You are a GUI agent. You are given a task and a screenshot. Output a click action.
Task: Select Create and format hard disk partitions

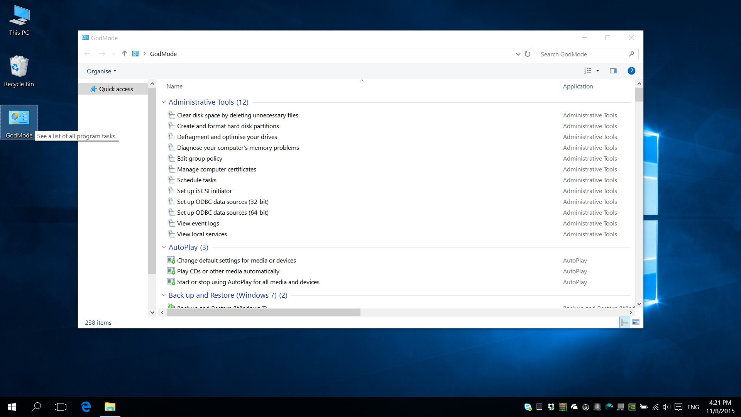[x=228, y=126]
